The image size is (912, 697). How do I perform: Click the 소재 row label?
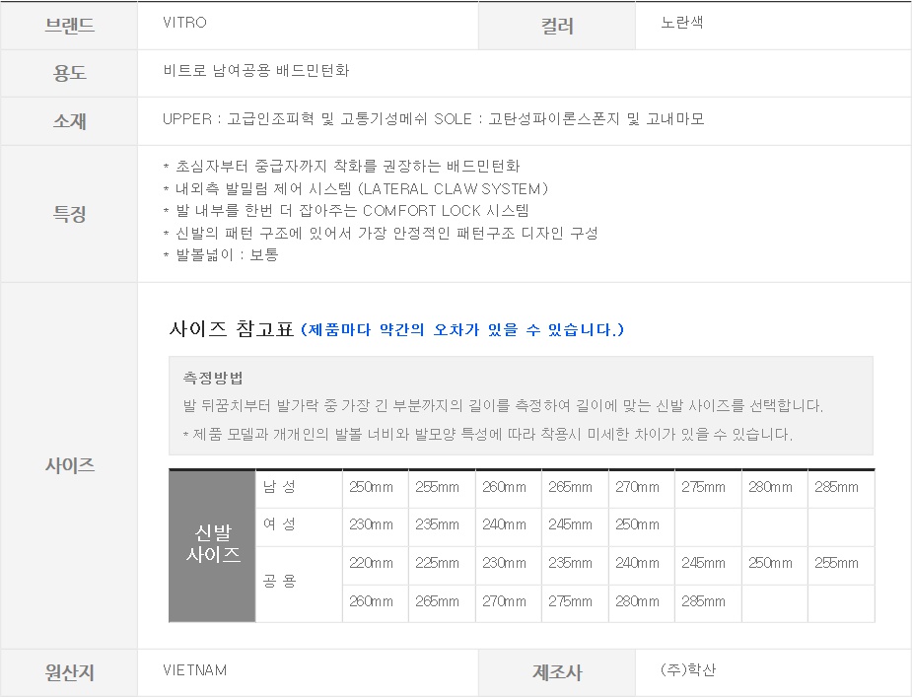(69, 121)
